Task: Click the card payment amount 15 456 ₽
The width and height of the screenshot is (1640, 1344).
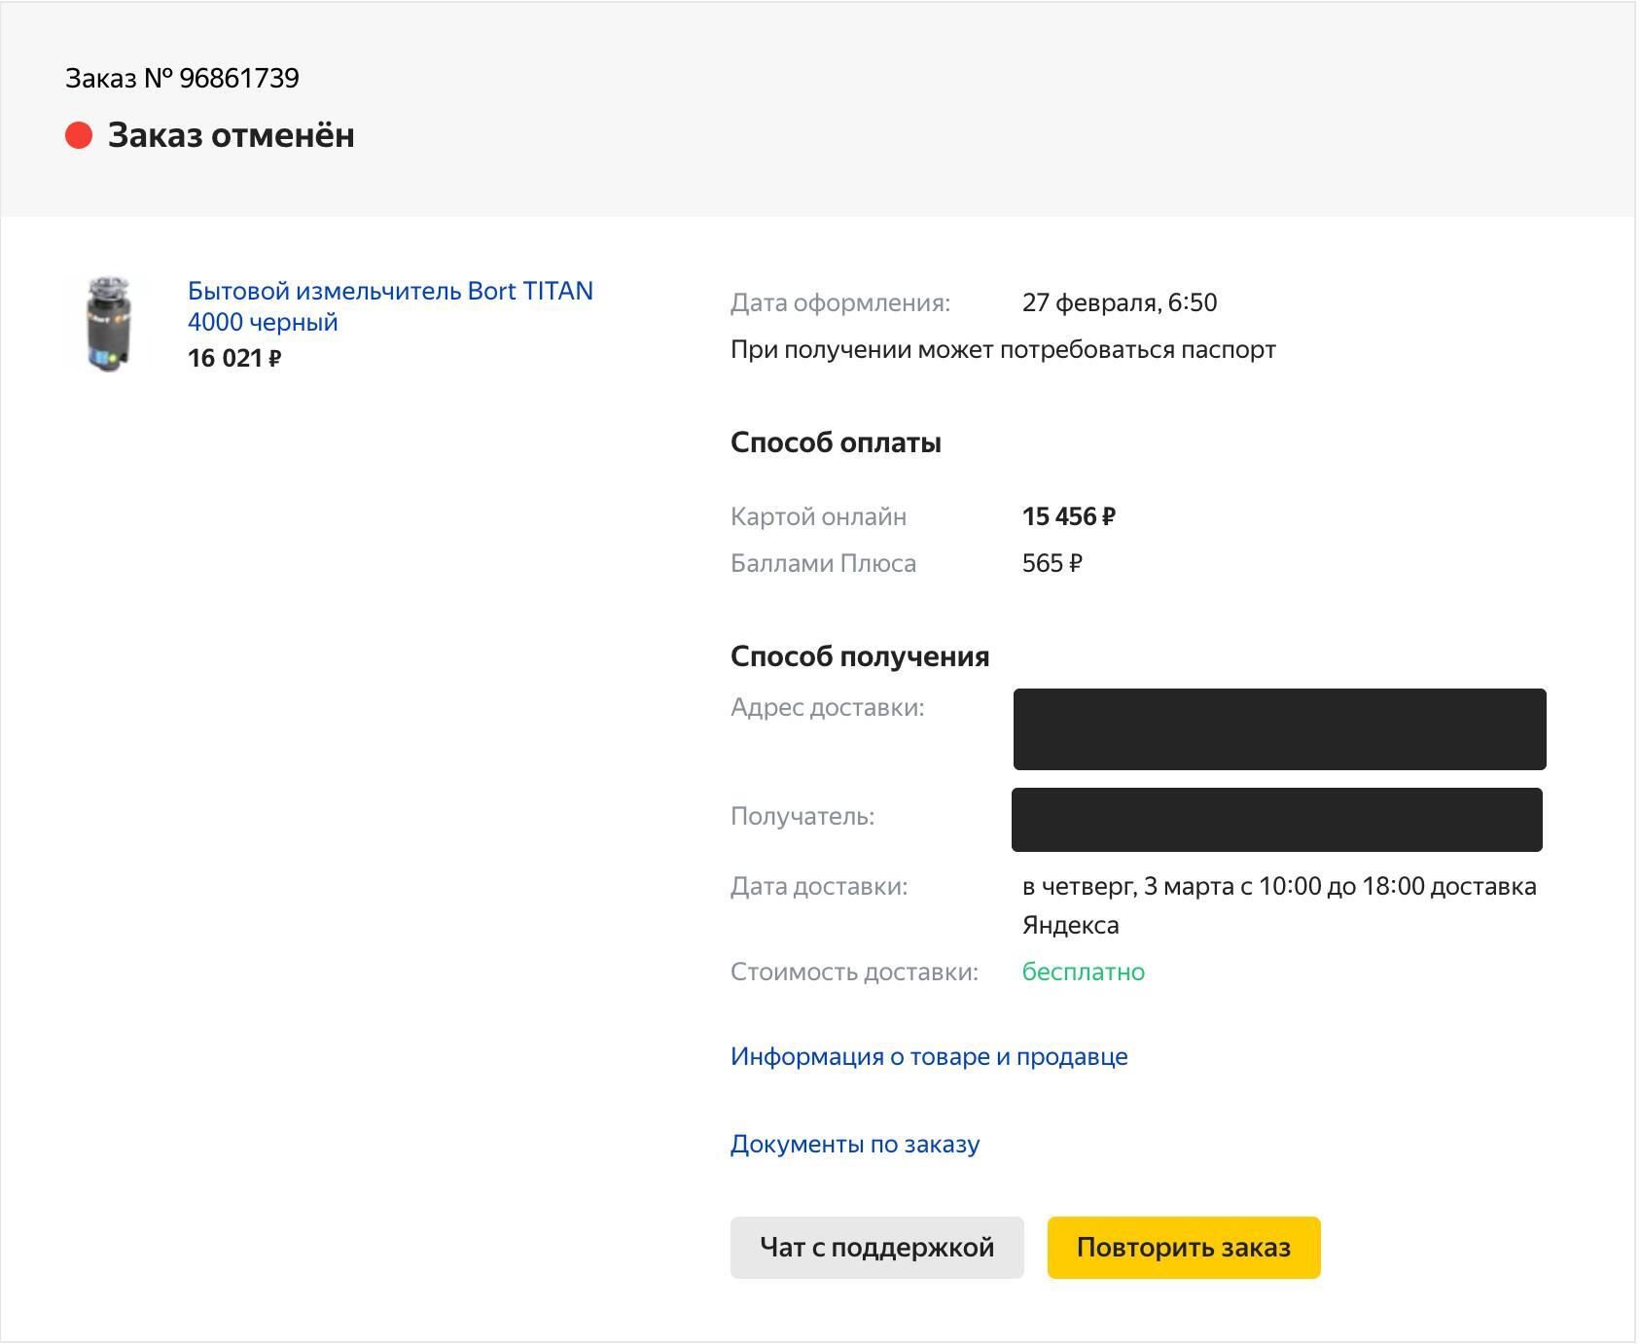Action: click(1068, 517)
